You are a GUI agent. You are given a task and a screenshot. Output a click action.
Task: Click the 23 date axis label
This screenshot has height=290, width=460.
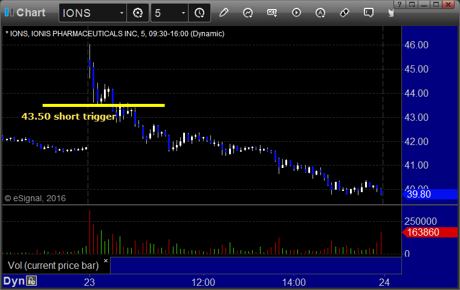[89, 282]
